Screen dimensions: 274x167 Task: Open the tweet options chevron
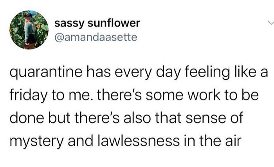click(x=270, y=23)
